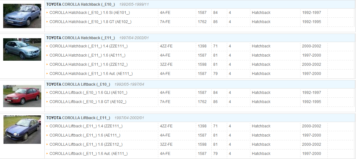Open TOYOTA COROLLA Liftback (_E11_) heading

(78, 118)
